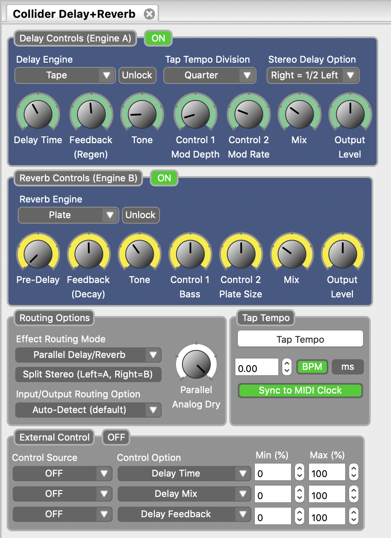Open the Delay Feedback control option dropdown
Viewport: 391px width, 538px height.
pos(184,514)
